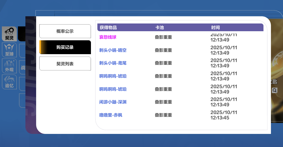
Task: Click the 闲游小鼬-深渊 item
Action: click(x=113, y=102)
